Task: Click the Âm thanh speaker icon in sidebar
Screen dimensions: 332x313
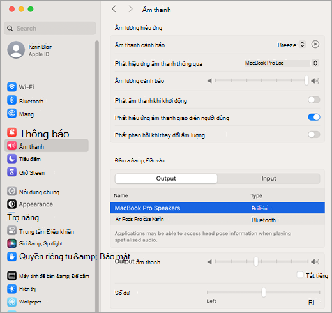Action: tap(11, 146)
